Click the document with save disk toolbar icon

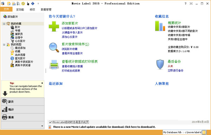tap(14, 4)
